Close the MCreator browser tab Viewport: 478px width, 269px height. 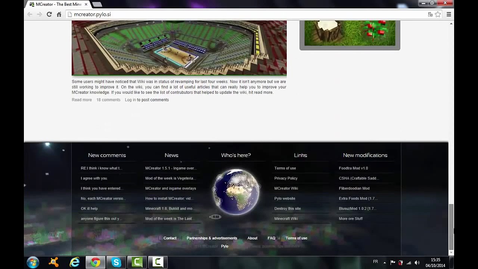click(x=86, y=4)
